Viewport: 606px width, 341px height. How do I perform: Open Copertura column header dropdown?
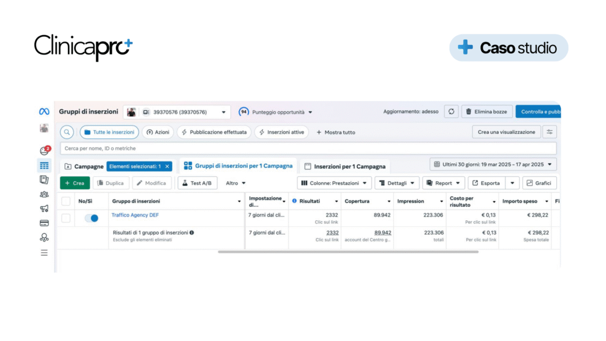tap(389, 201)
